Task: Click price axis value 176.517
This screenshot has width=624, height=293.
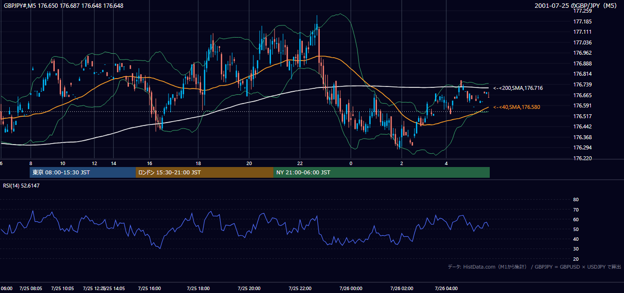Action: 582,116
